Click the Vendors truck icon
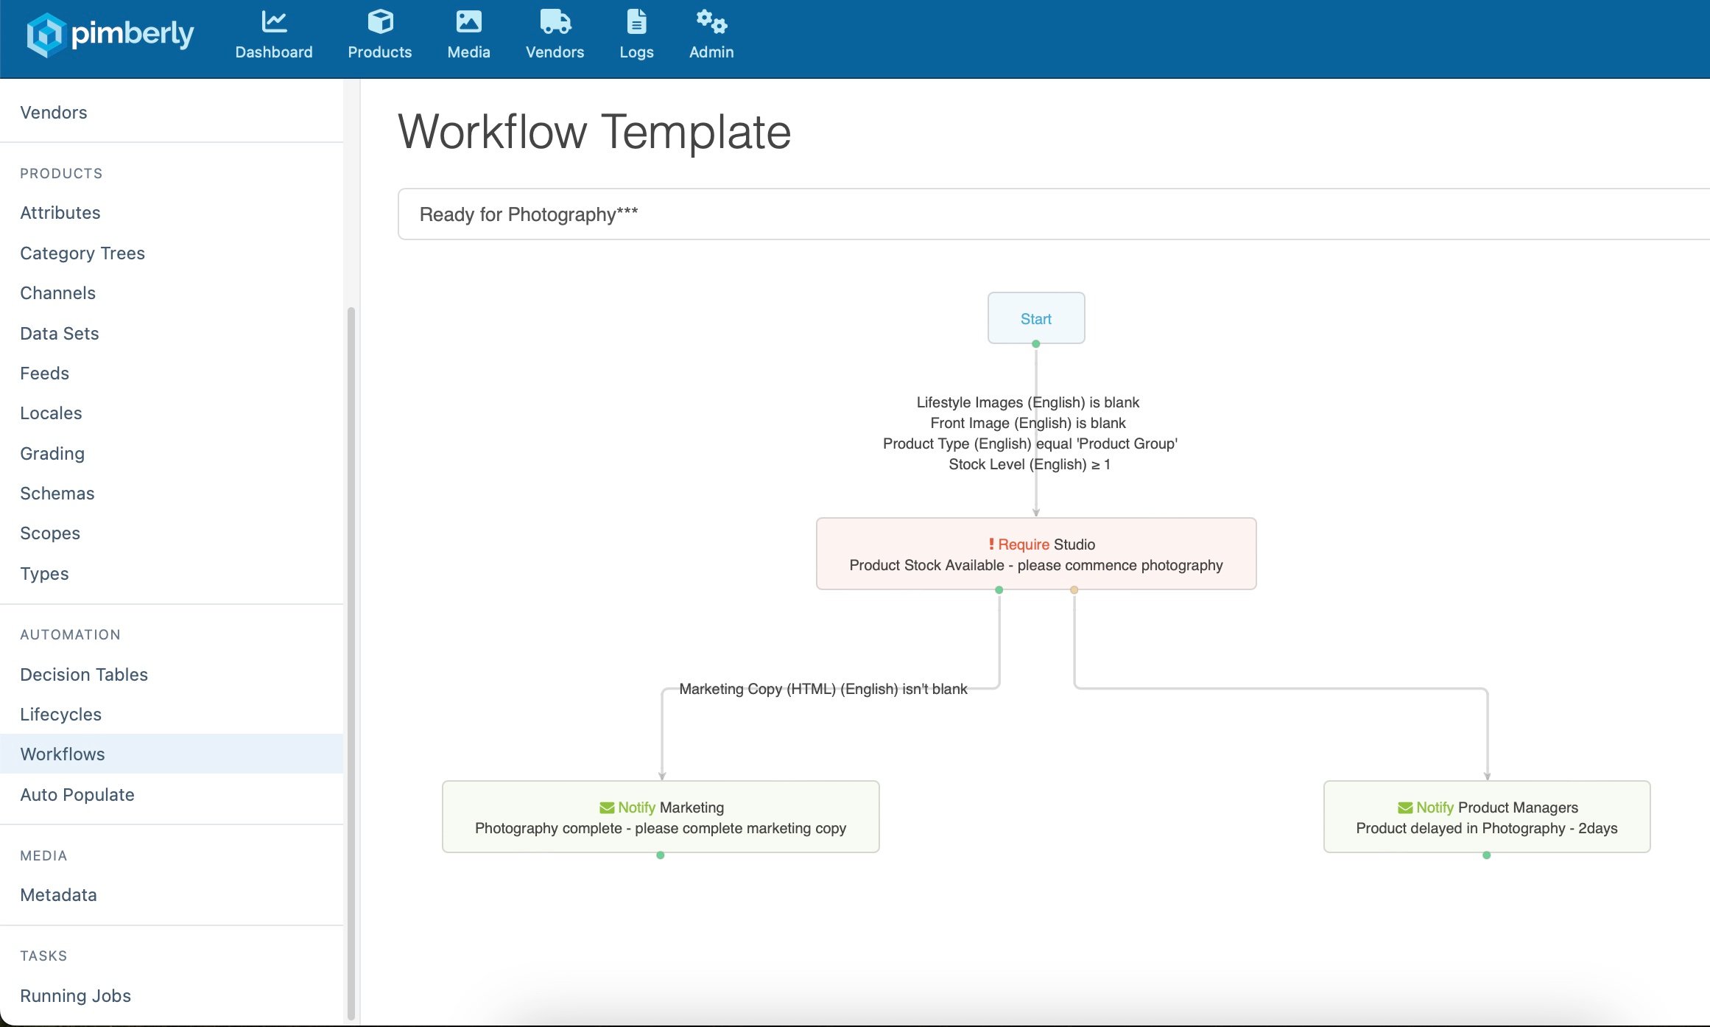1710x1027 pixels. click(x=555, y=22)
